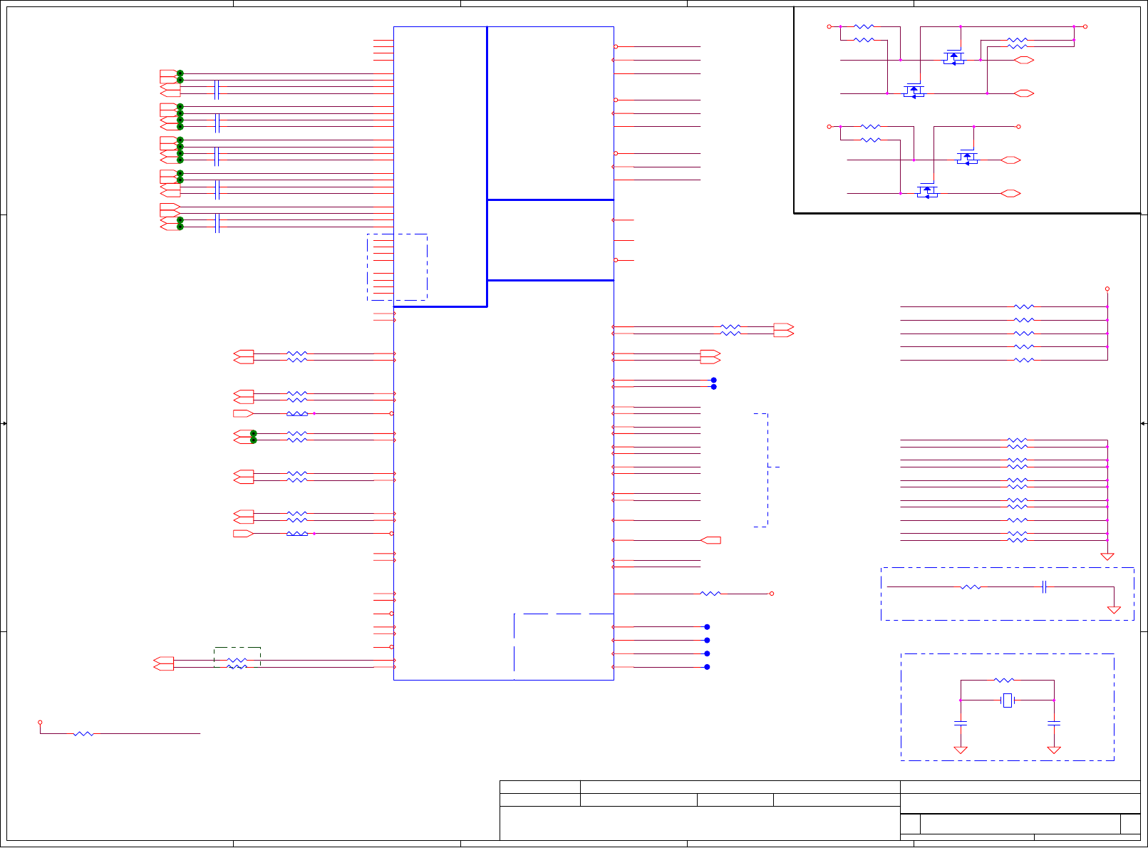Click the ground symbol inside the RC dashed box
The width and height of the screenshot is (1148, 848).
(x=1114, y=610)
